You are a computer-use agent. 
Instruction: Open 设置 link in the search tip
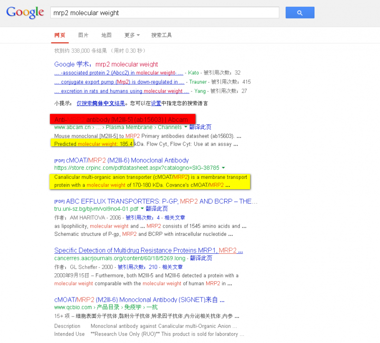coord(156,103)
